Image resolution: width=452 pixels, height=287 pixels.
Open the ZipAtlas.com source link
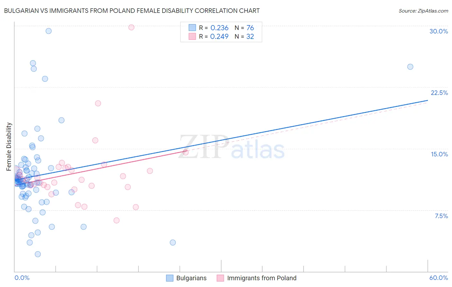pos(423,11)
